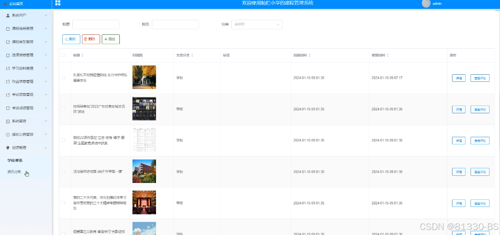500x235 pixels.
Task: Open 详情 for the 扎紧扎牢校园疫情防线 row
Action: tap(458, 78)
